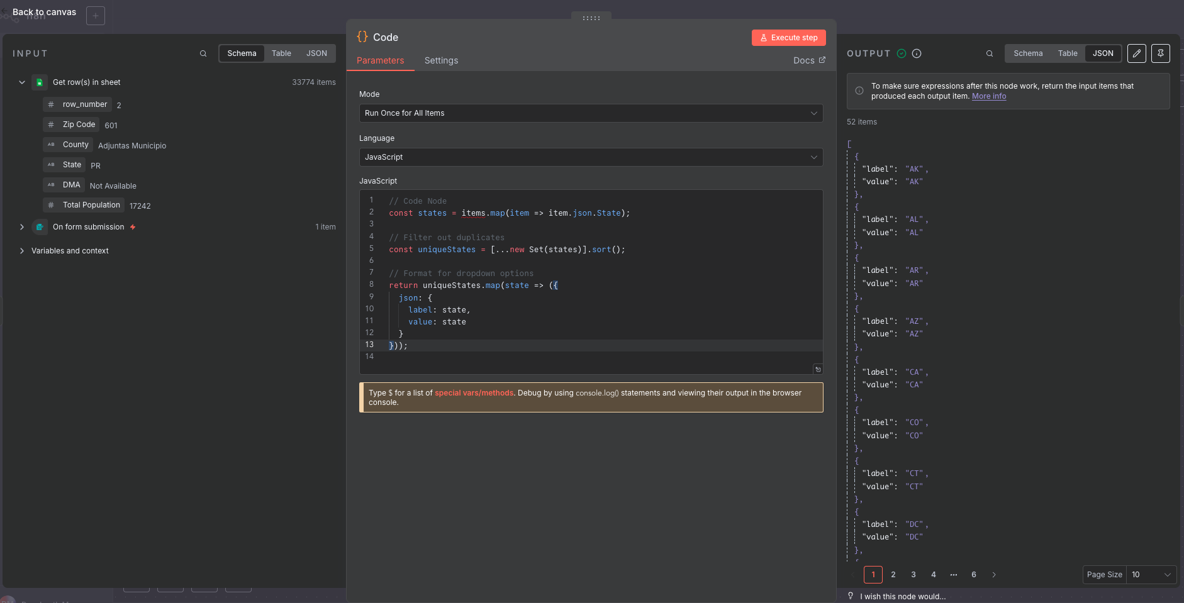Click the info icon next to OUTPUT

pyautogui.click(x=916, y=53)
